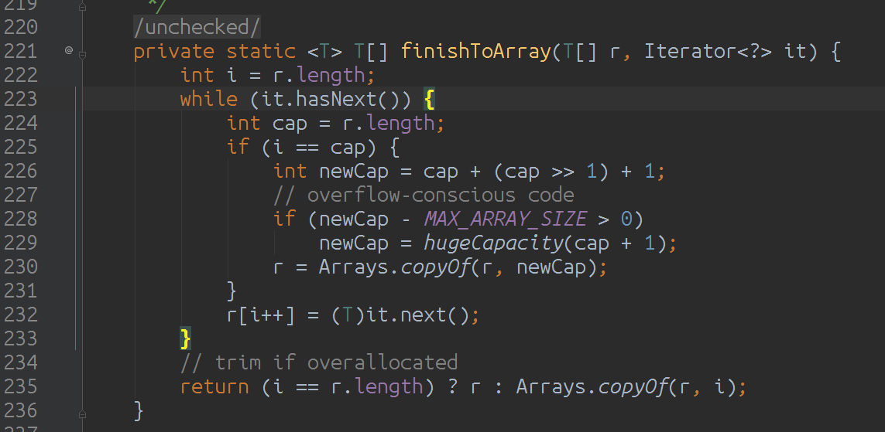Viewport: 885px width, 432px height.
Task: Click line number 232 in the gutter
Action: [21, 315]
